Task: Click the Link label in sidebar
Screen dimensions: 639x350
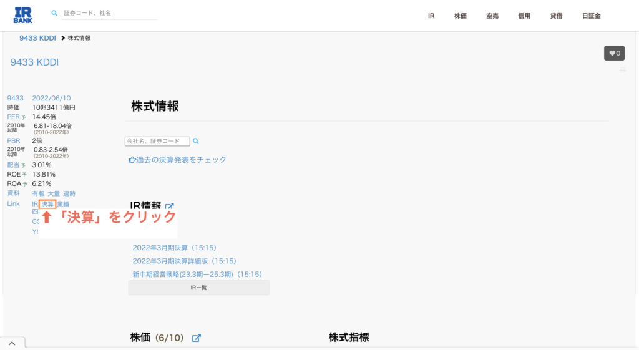Action: click(13, 203)
